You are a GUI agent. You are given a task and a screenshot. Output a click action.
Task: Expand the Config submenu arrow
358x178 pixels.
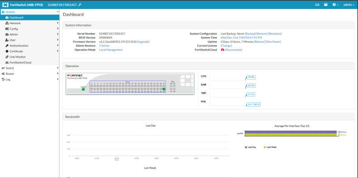point(58,29)
